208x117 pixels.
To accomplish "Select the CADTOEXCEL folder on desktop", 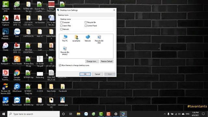I will [x=28, y=33].
